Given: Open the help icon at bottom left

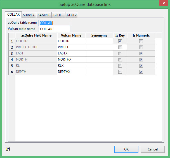Looking at the screenshot, I should (x=8, y=149).
